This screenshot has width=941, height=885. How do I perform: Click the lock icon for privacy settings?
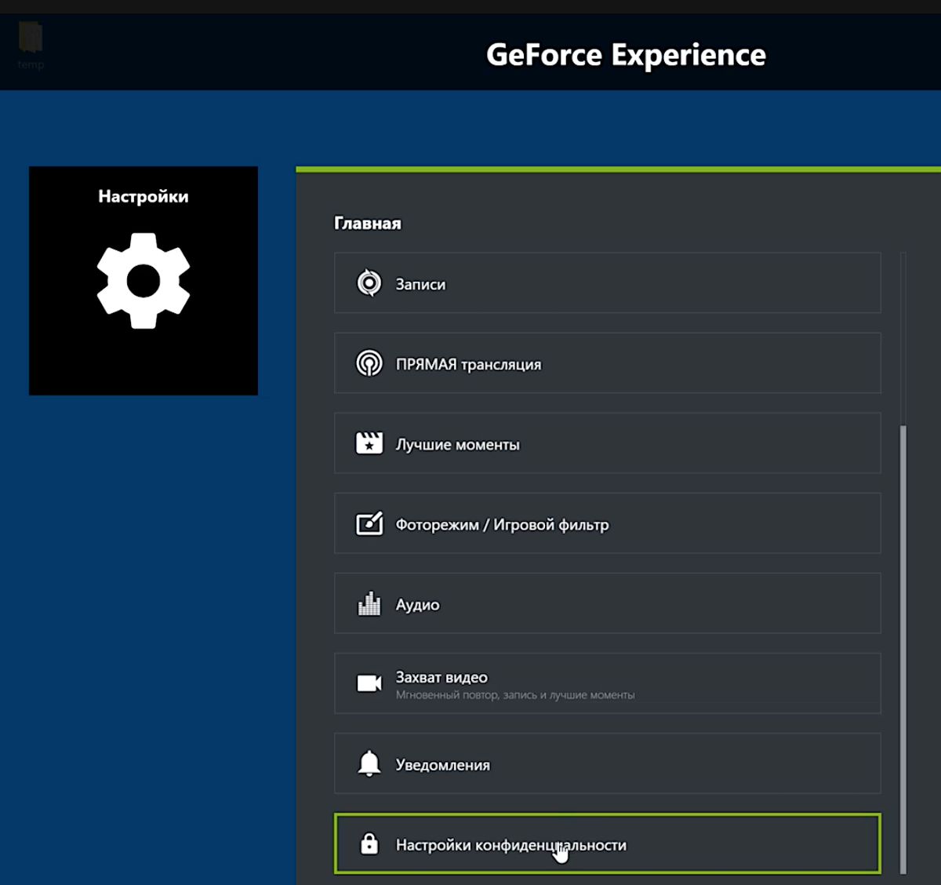[369, 844]
